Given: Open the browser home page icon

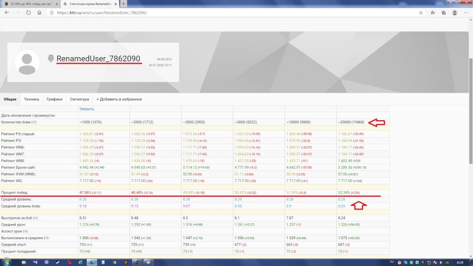Looking at the screenshot, I should (39, 13).
